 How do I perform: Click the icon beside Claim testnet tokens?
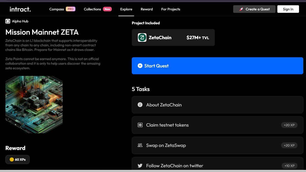(x=140, y=125)
